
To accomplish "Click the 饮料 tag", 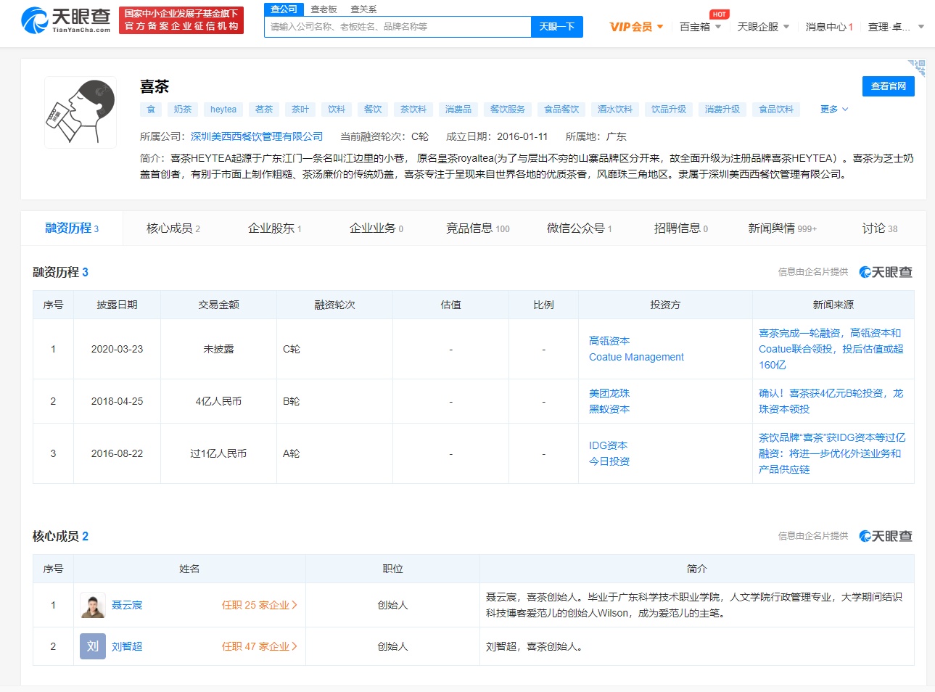I will pyautogui.click(x=337, y=110).
